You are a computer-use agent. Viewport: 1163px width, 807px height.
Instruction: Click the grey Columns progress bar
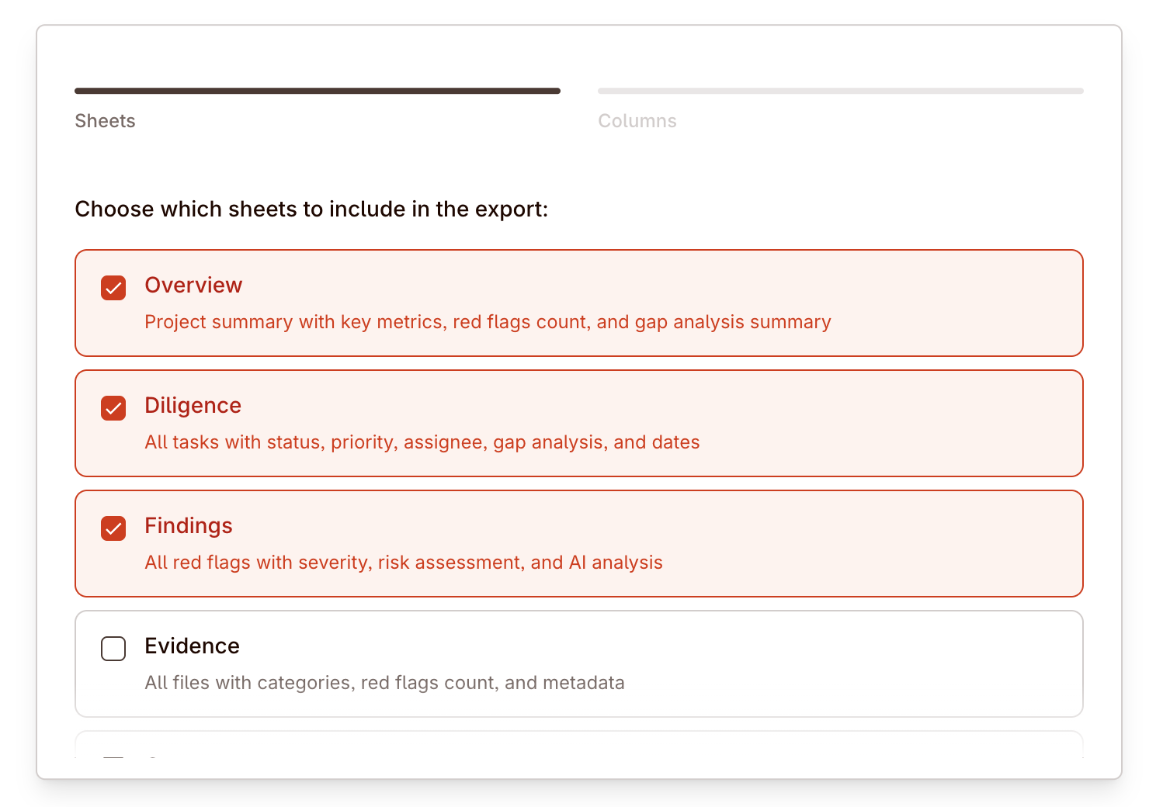840,91
